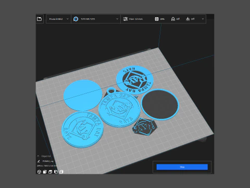
Task: Click the blue Slice button
Action: pos(182,167)
